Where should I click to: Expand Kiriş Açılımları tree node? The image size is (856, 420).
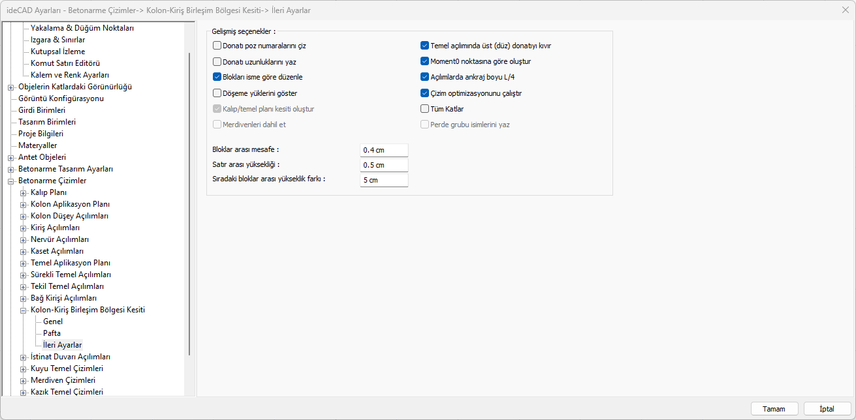pos(24,228)
